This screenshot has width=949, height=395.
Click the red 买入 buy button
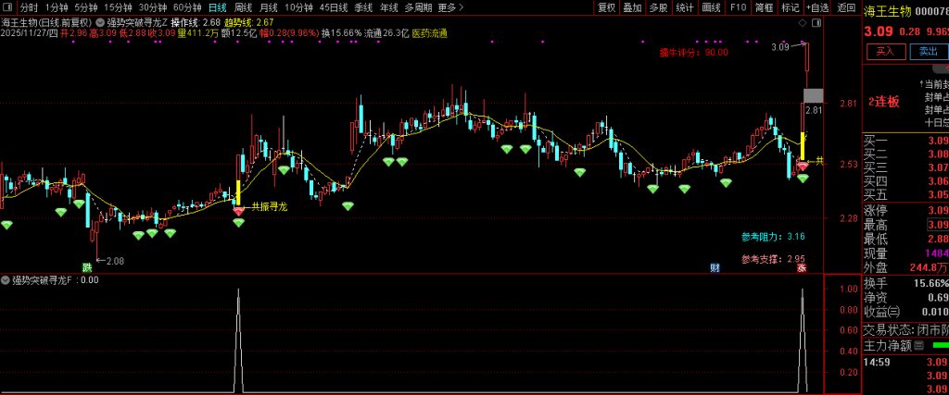(886, 51)
